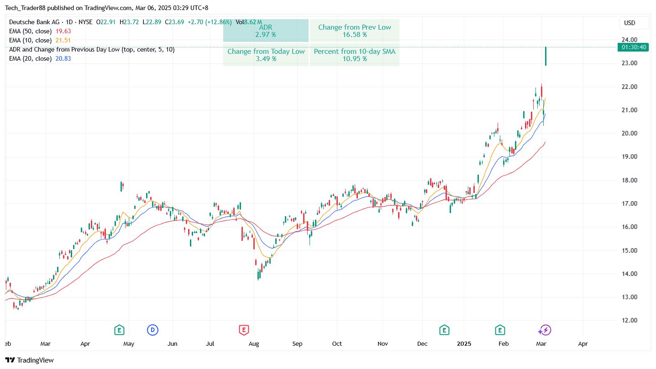The image size is (656, 369).
Task: Click the 13.00 price axis label
Action: tap(629, 297)
